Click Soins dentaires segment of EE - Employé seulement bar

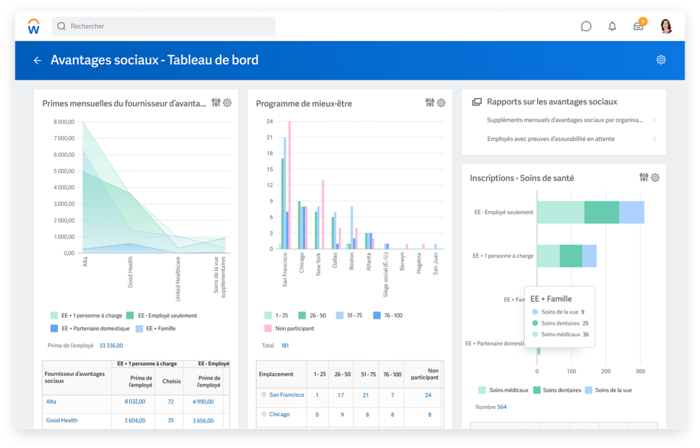pos(602,212)
